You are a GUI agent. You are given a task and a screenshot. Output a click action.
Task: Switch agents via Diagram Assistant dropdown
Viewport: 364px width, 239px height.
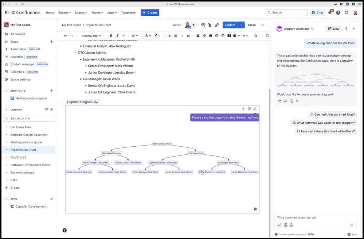pos(312,29)
